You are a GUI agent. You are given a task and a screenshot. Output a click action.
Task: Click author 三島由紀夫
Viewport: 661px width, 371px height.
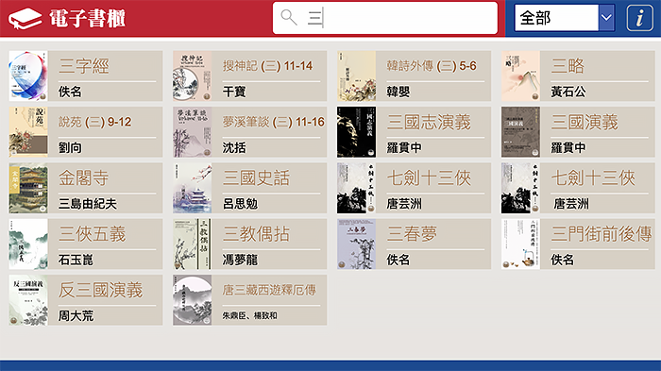pyautogui.click(x=87, y=204)
